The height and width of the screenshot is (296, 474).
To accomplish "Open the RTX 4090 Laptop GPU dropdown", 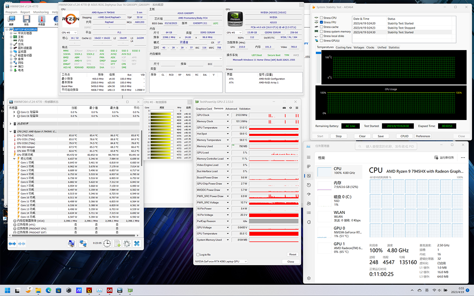I will (x=221, y=262).
